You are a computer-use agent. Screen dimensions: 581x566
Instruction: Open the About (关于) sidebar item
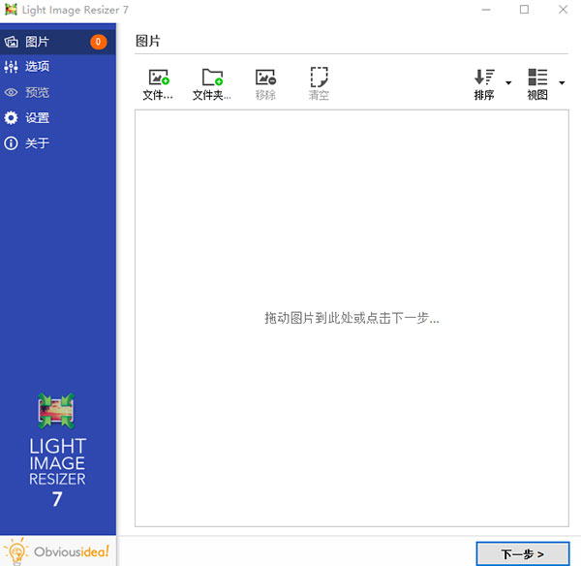[x=39, y=143]
